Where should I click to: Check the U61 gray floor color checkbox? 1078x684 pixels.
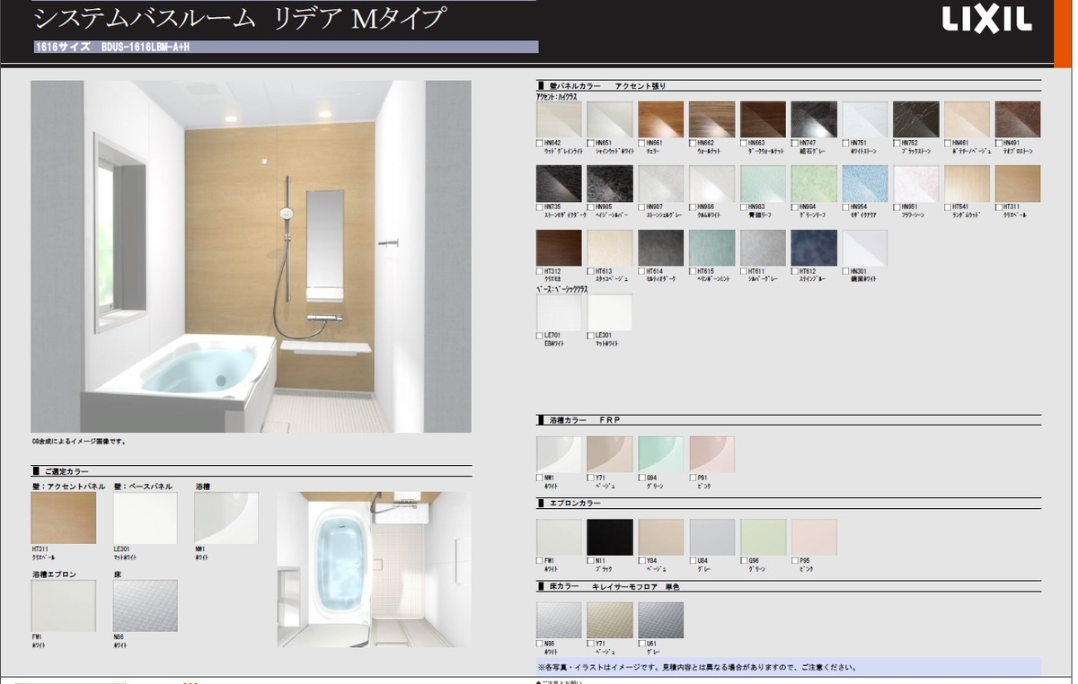pos(642,644)
